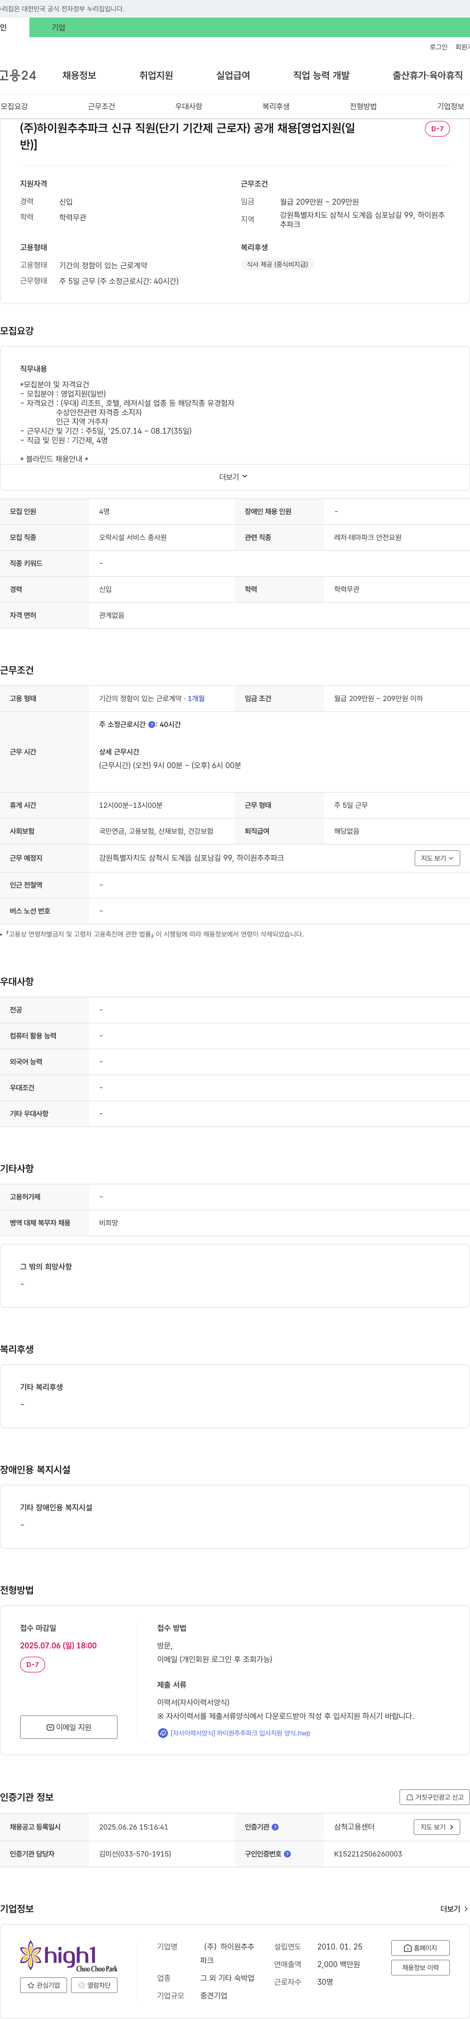This screenshot has width=470, height=2019.
Task: Click the job posting title heading
Action: coord(187,136)
